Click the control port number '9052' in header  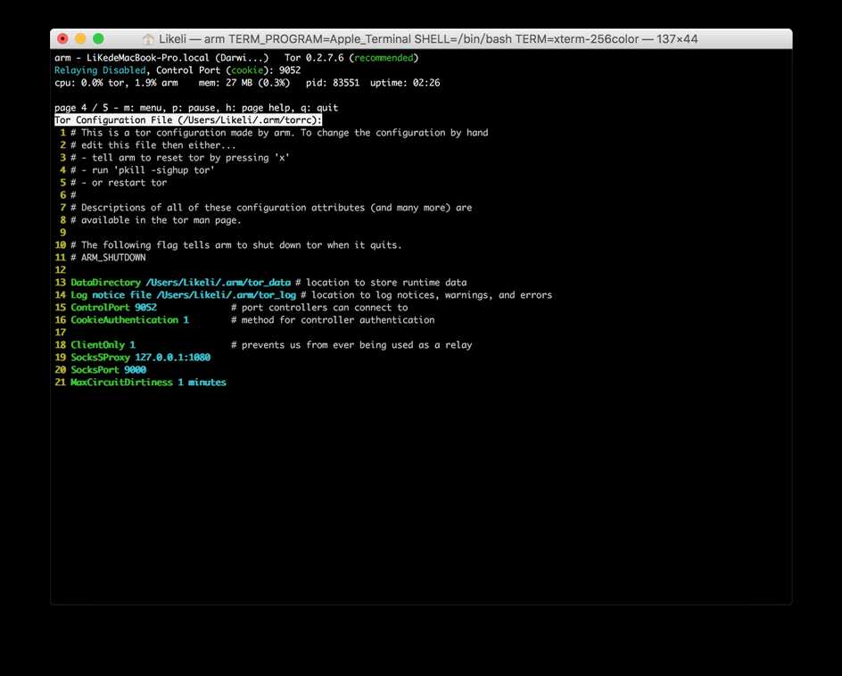pyautogui.click(x=290, y=70)
